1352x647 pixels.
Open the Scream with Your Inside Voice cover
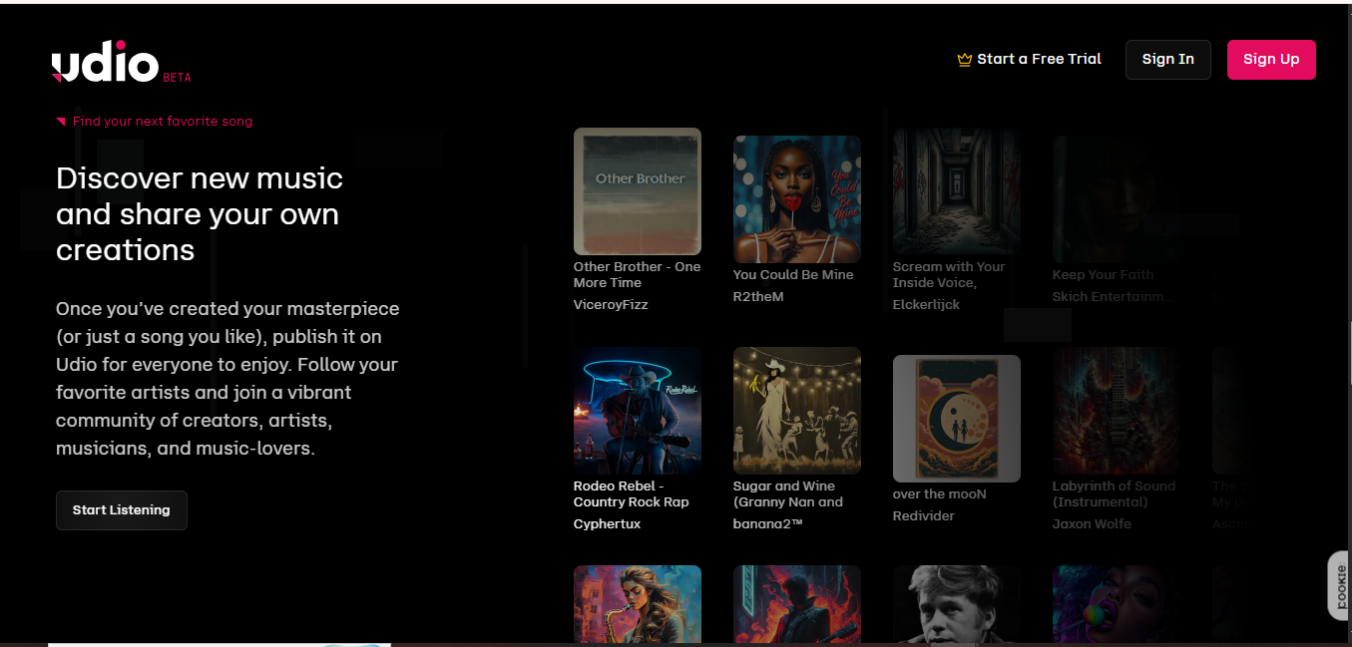pyautogui.click(x=957, y=191)
